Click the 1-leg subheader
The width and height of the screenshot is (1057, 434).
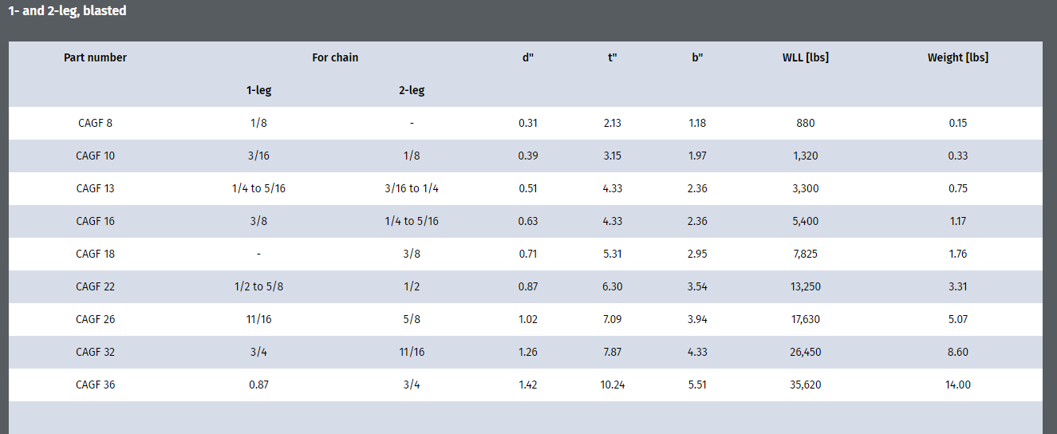point(258,90)
